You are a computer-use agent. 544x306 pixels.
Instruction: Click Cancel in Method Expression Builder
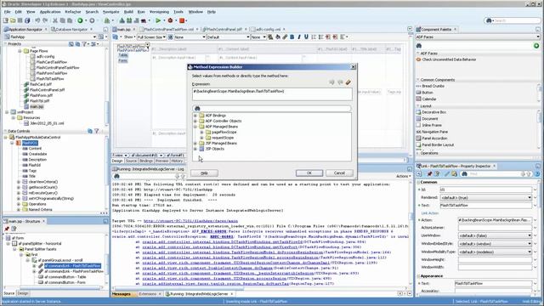click(x=339, y=173)
